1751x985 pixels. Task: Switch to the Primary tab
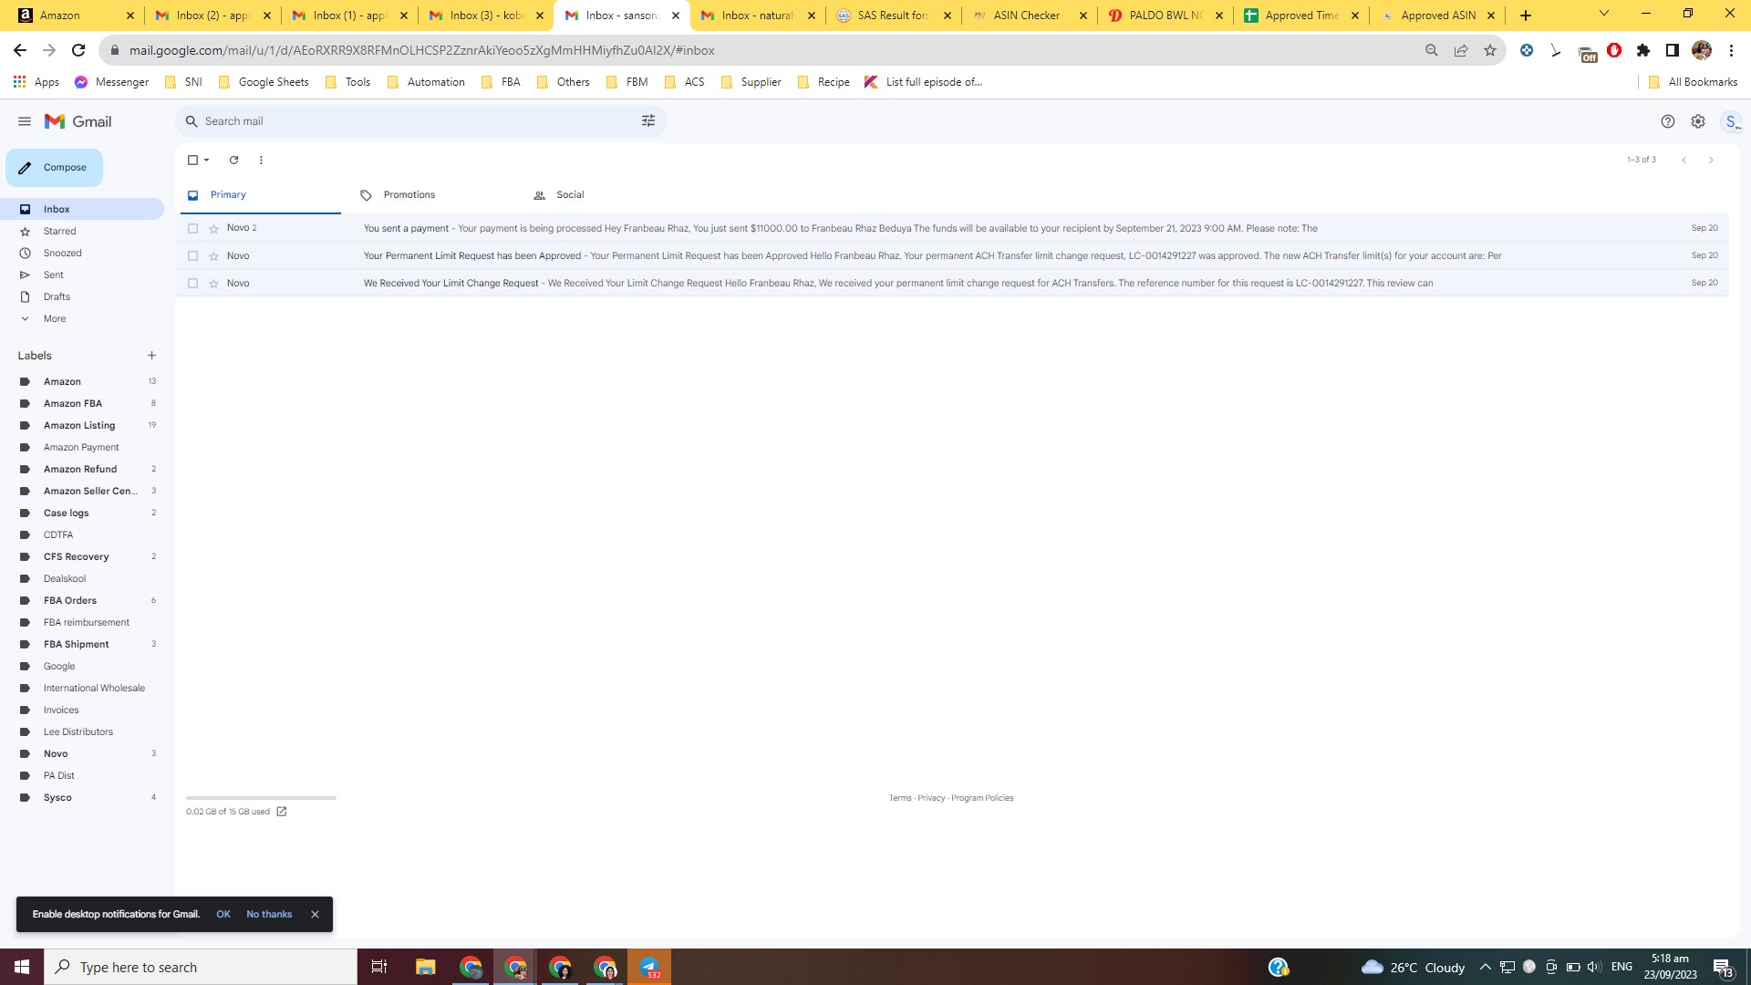259,195
